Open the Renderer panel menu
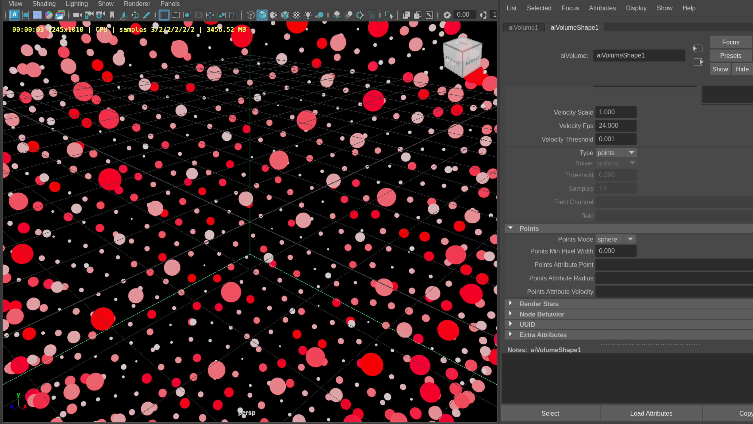Screen dimensions: 753x424 click(137, 4)
